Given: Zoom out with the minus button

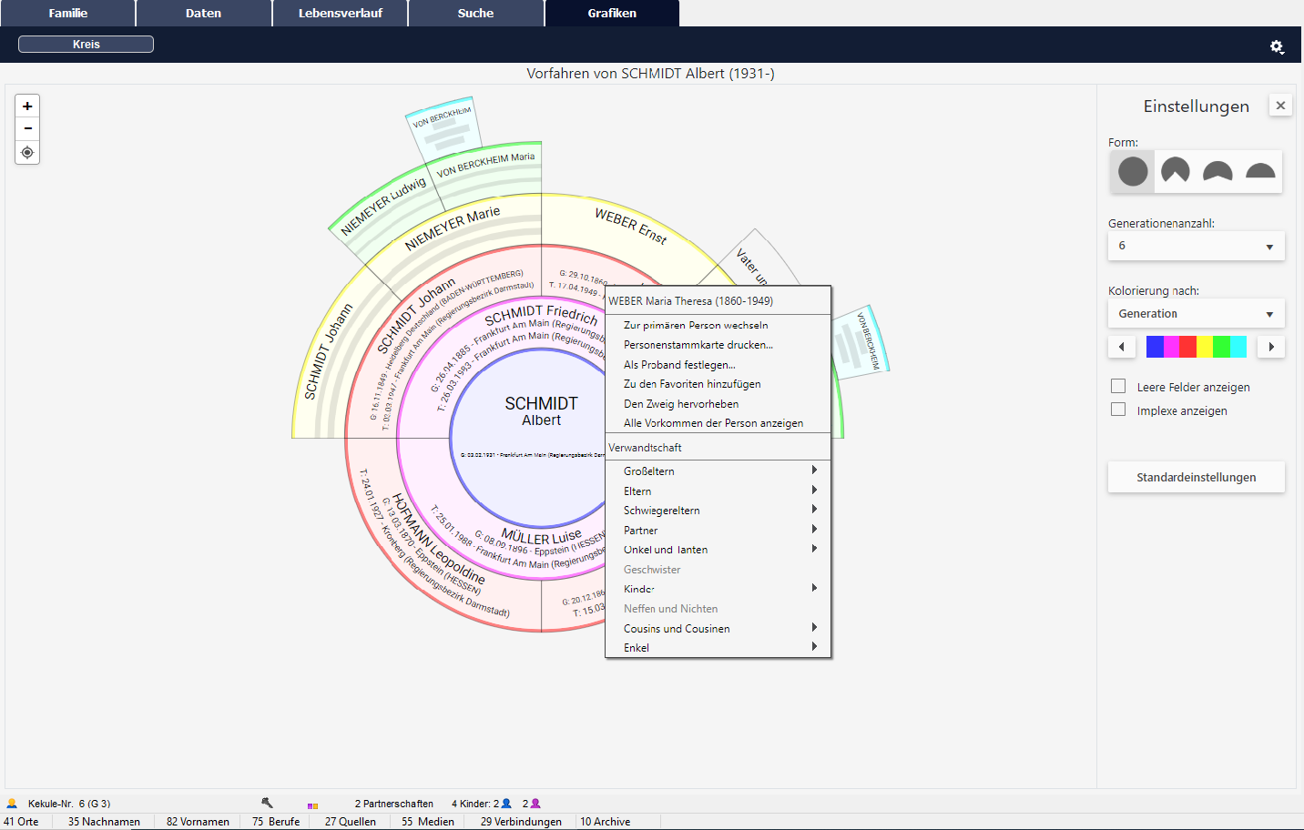Looking at the screenshot, I should click(x=27, y=128).
